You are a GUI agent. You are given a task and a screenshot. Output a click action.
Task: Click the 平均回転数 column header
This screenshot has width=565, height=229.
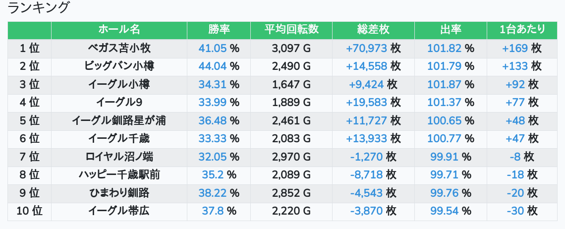pyautogui.click(x=291, y=30)
